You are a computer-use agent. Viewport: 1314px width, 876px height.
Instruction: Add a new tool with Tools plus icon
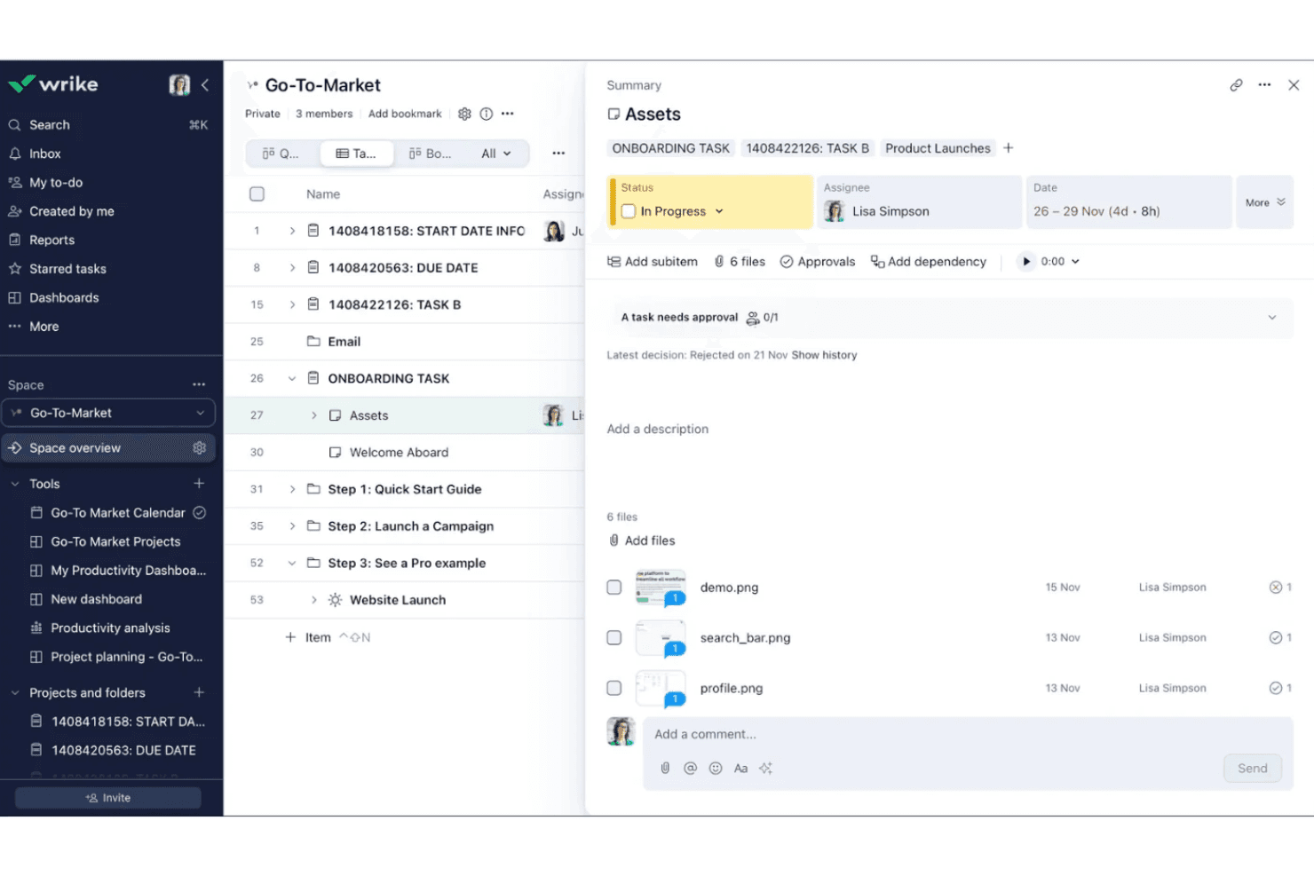[199, 484]
